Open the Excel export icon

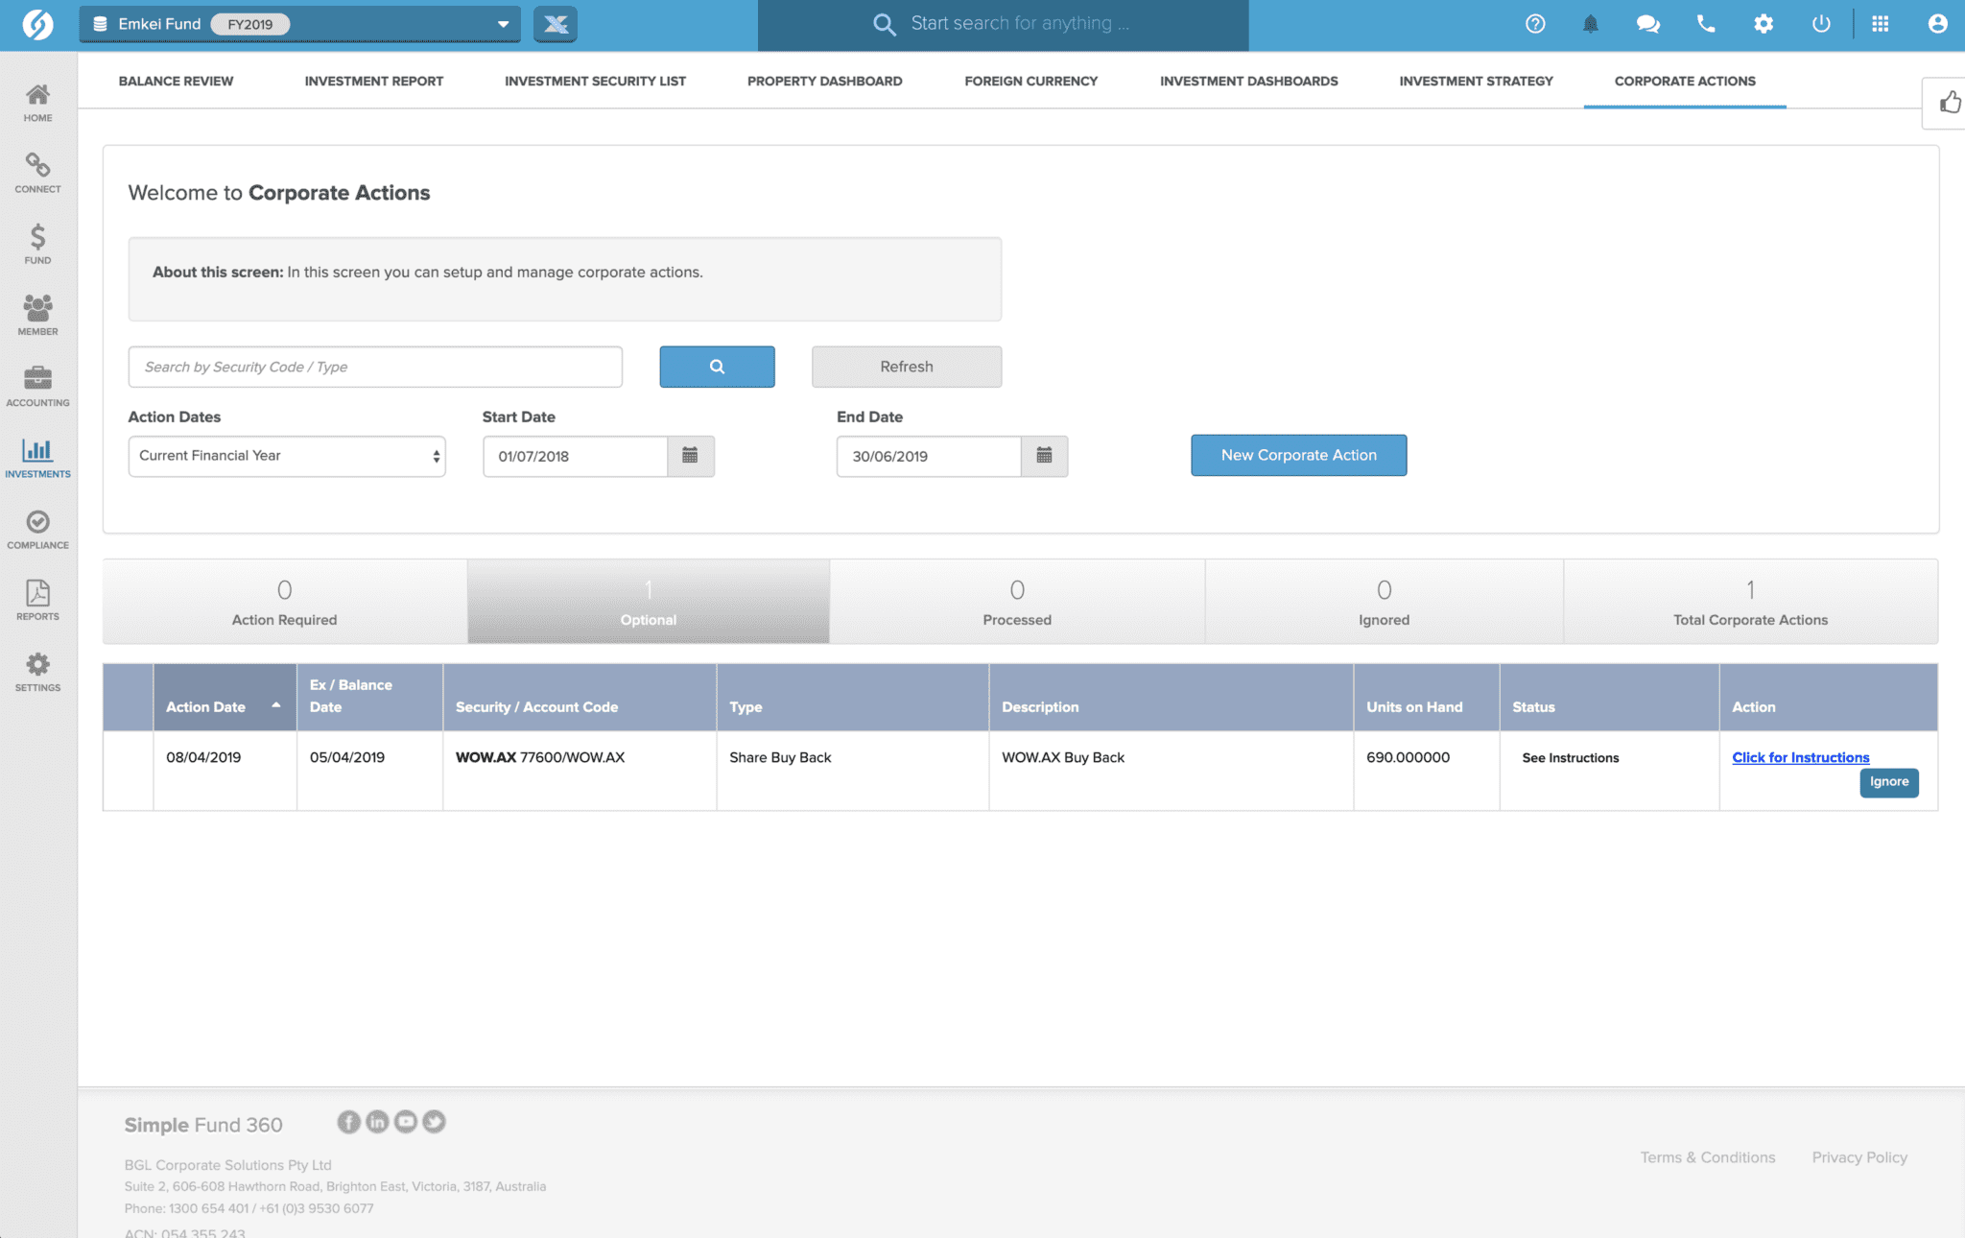[x=556, y=24]
